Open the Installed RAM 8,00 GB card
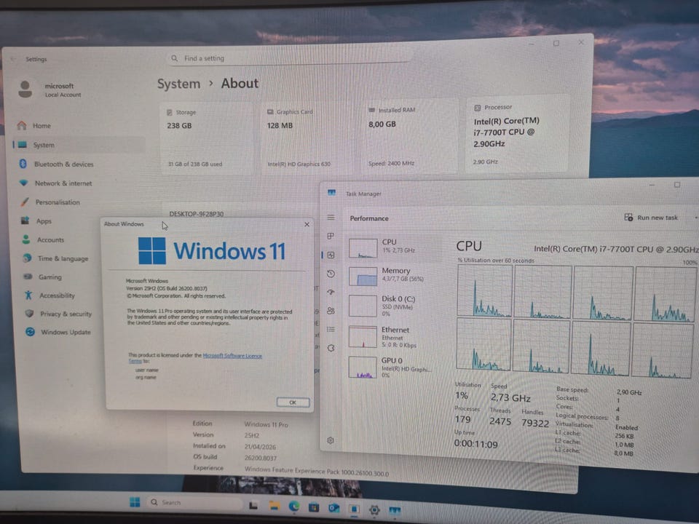Screen dimensions: 699x524 pos(410,136)
